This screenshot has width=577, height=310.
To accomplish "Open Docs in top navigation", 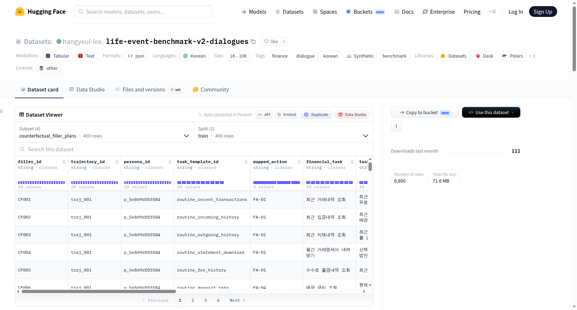I will (404, 12).
